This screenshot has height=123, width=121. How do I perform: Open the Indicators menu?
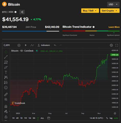pos(44,45)
